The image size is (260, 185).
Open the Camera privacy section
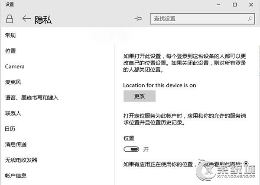coord(15,67)
